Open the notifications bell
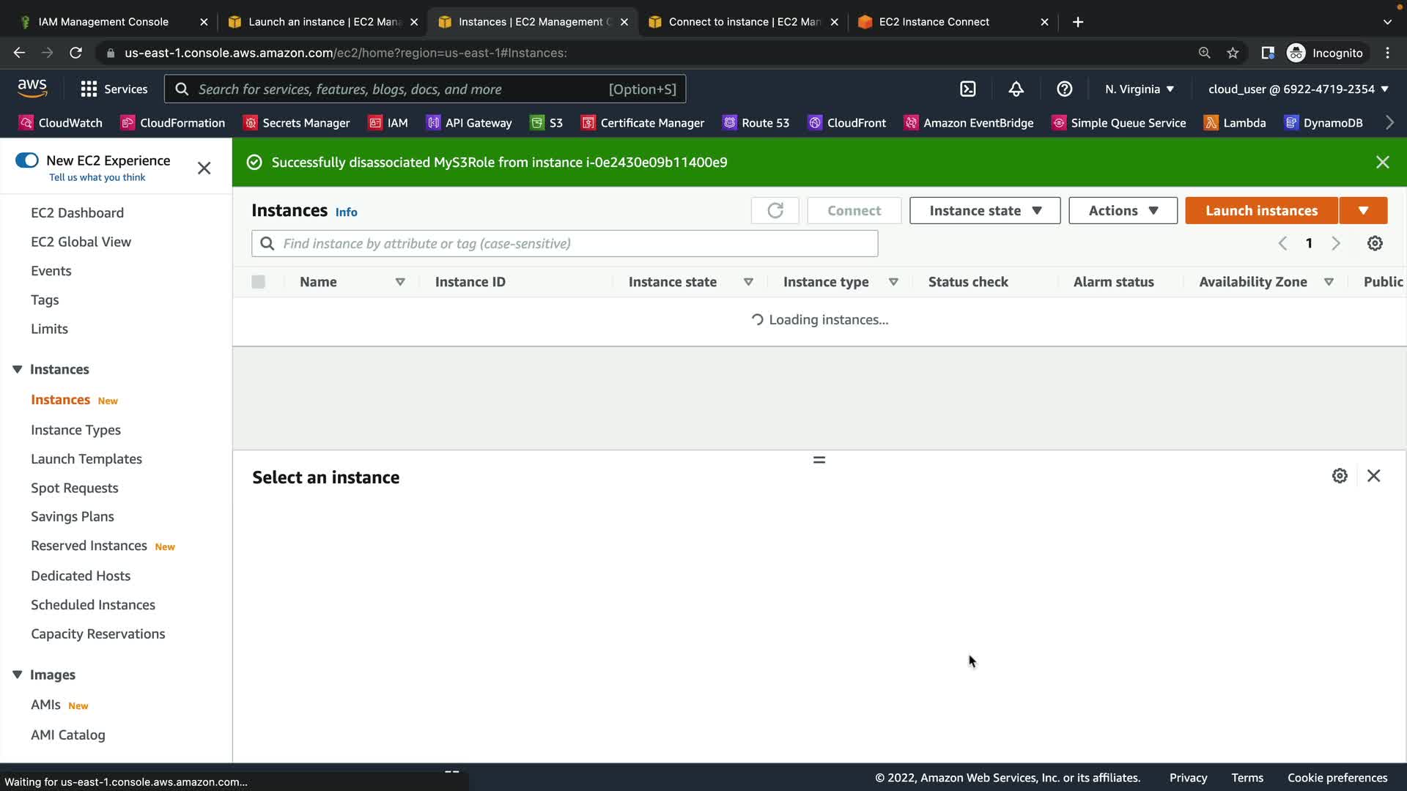 point(1016,89)
